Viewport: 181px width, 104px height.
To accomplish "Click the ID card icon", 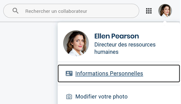I will [x=69, y=73].
